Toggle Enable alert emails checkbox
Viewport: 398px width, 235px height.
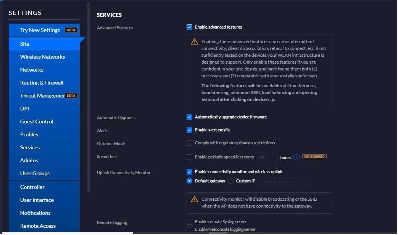pyautogui.click(x=189, y=130)
